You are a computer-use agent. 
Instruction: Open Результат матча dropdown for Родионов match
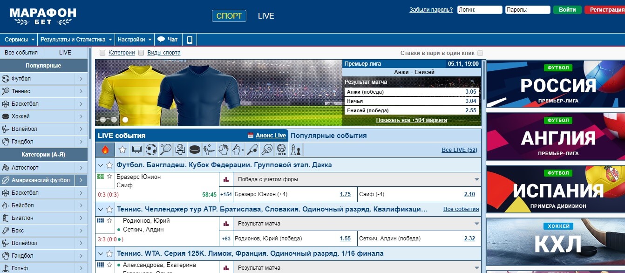(x=357, y=224)
